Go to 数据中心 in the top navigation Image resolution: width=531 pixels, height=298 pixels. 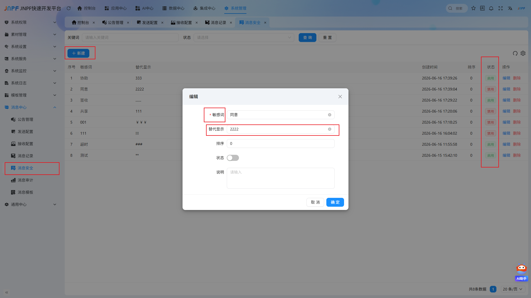173,8
